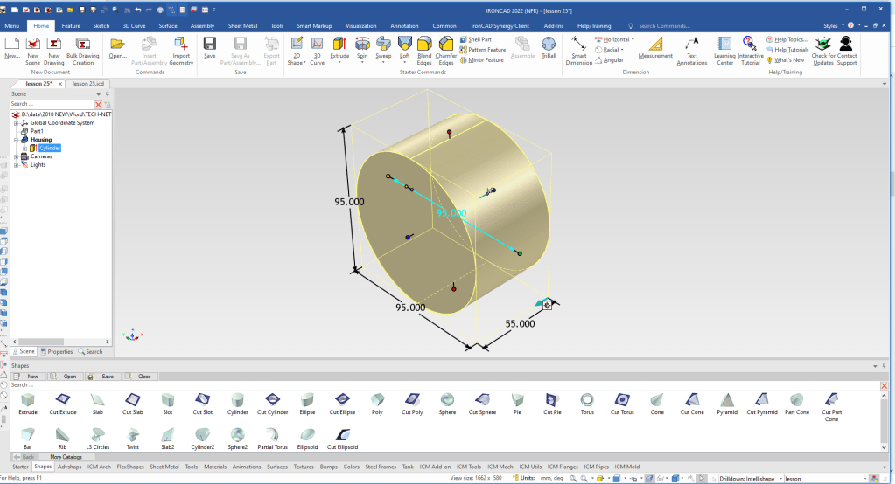Expand the Global Coordinate System node
Image resolution: width=895 pixels, height=484 pixels.
[x=16, y=123]
